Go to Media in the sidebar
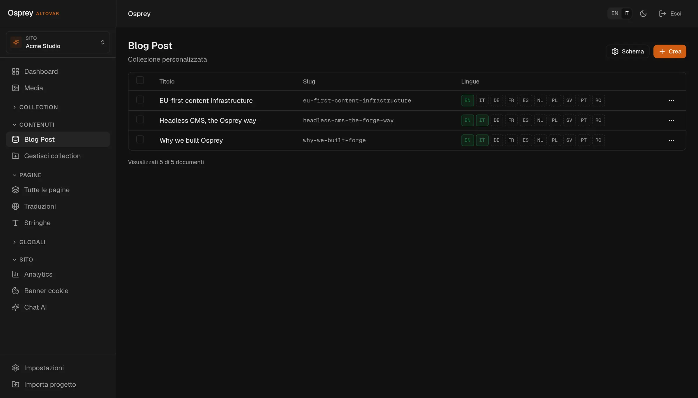 coord(58,88)
